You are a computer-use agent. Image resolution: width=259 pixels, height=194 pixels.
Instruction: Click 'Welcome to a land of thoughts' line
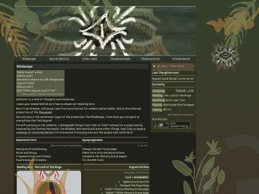tap(46, 100)
